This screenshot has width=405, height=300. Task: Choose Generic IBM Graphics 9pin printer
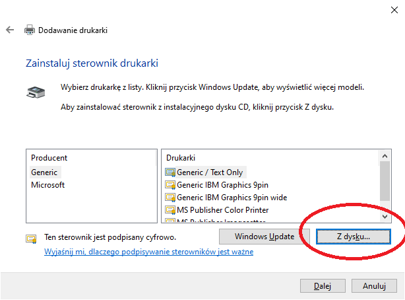222,185
